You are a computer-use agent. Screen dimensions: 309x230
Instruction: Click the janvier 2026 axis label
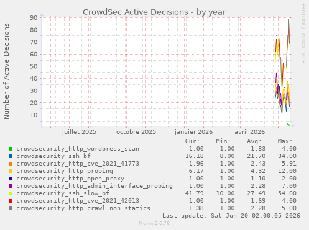(193, 132)
